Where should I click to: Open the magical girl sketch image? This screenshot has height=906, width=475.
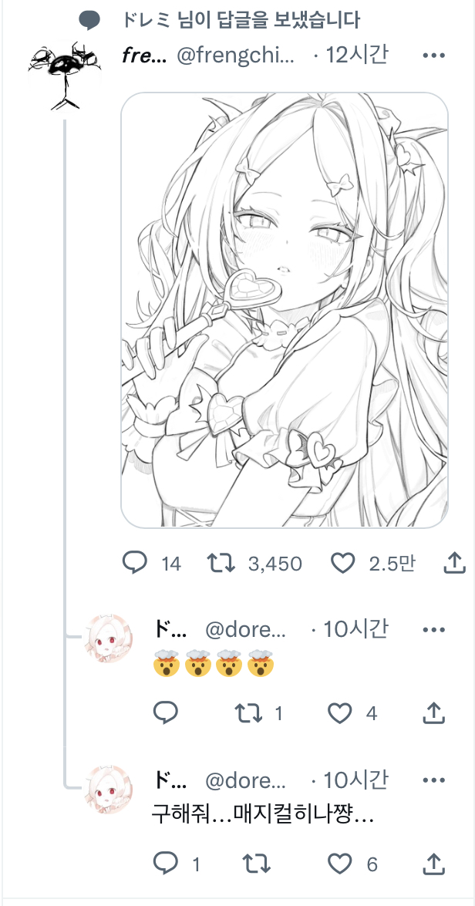click(285, 310)
